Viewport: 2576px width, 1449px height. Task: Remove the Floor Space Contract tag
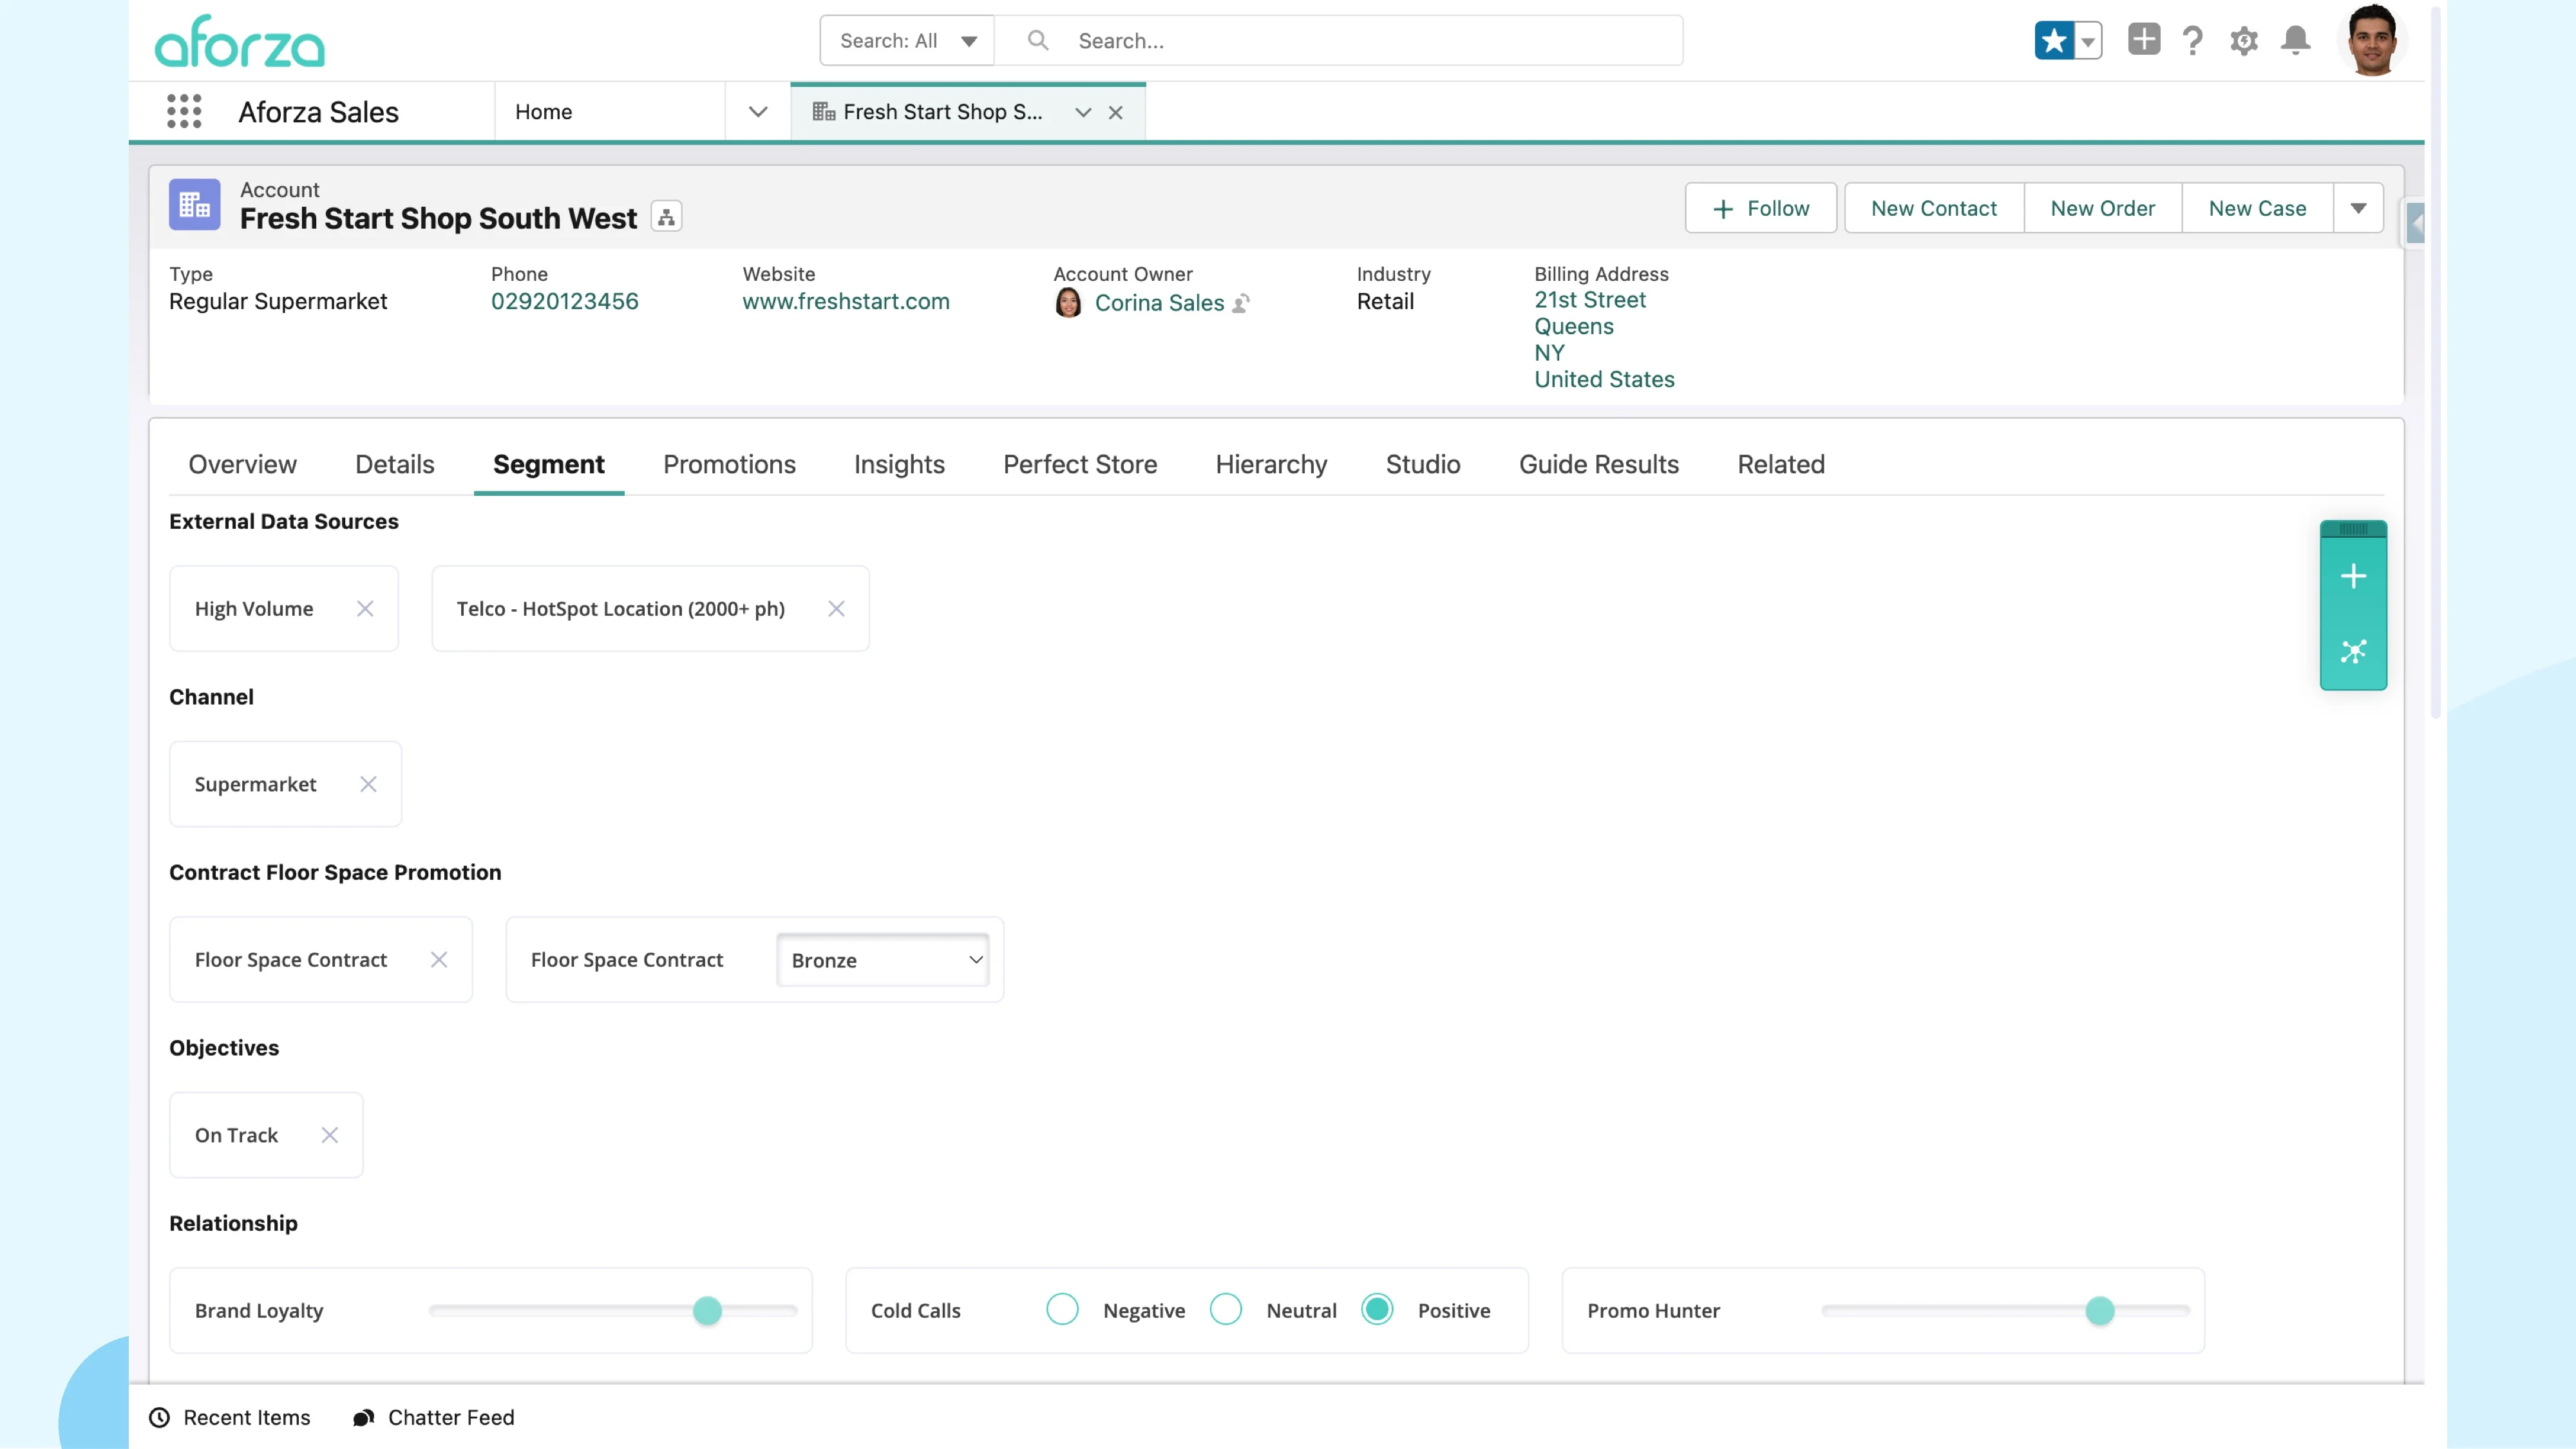(439, 960)
